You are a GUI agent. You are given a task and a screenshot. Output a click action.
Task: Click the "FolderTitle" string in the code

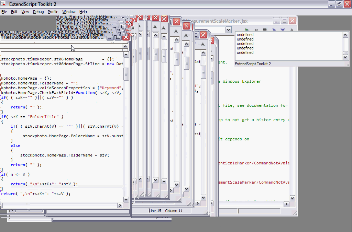click(x=43, y=117)
